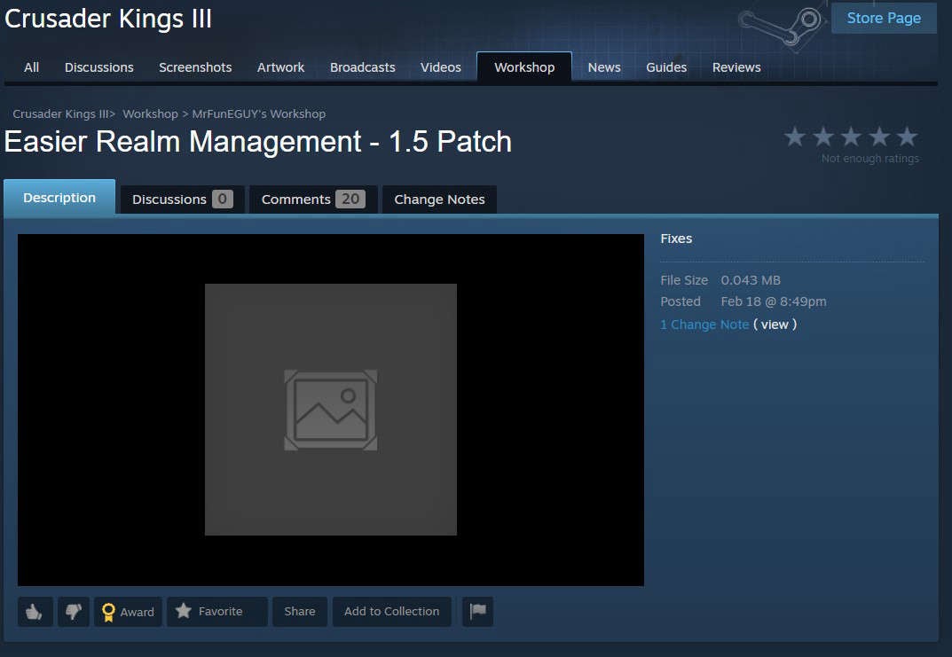This screenshot has width=952, height=657.
Task: Open the Reviews section in the navigation
Action: click(x=736, y=66)
